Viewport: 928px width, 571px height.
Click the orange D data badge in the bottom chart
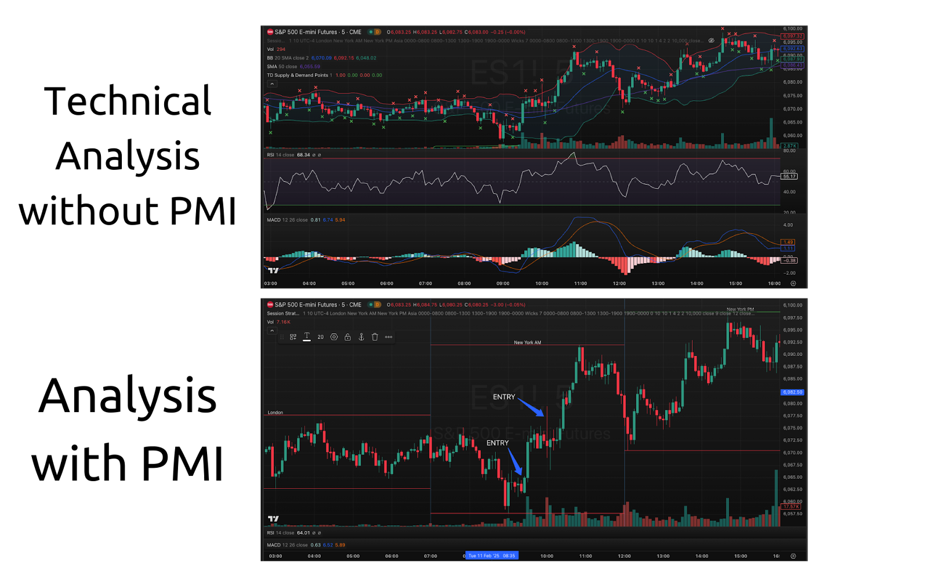tap(378, 304)
